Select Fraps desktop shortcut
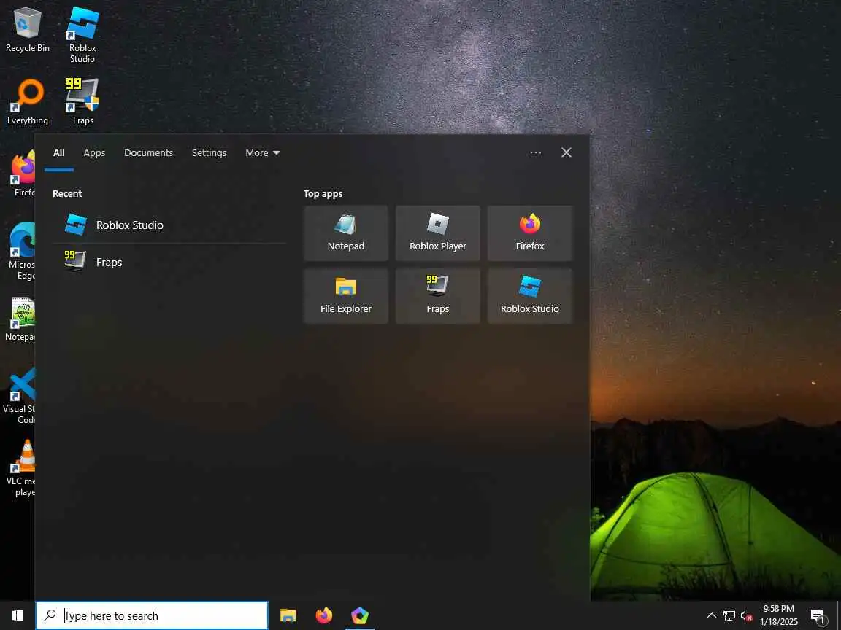 82,102
